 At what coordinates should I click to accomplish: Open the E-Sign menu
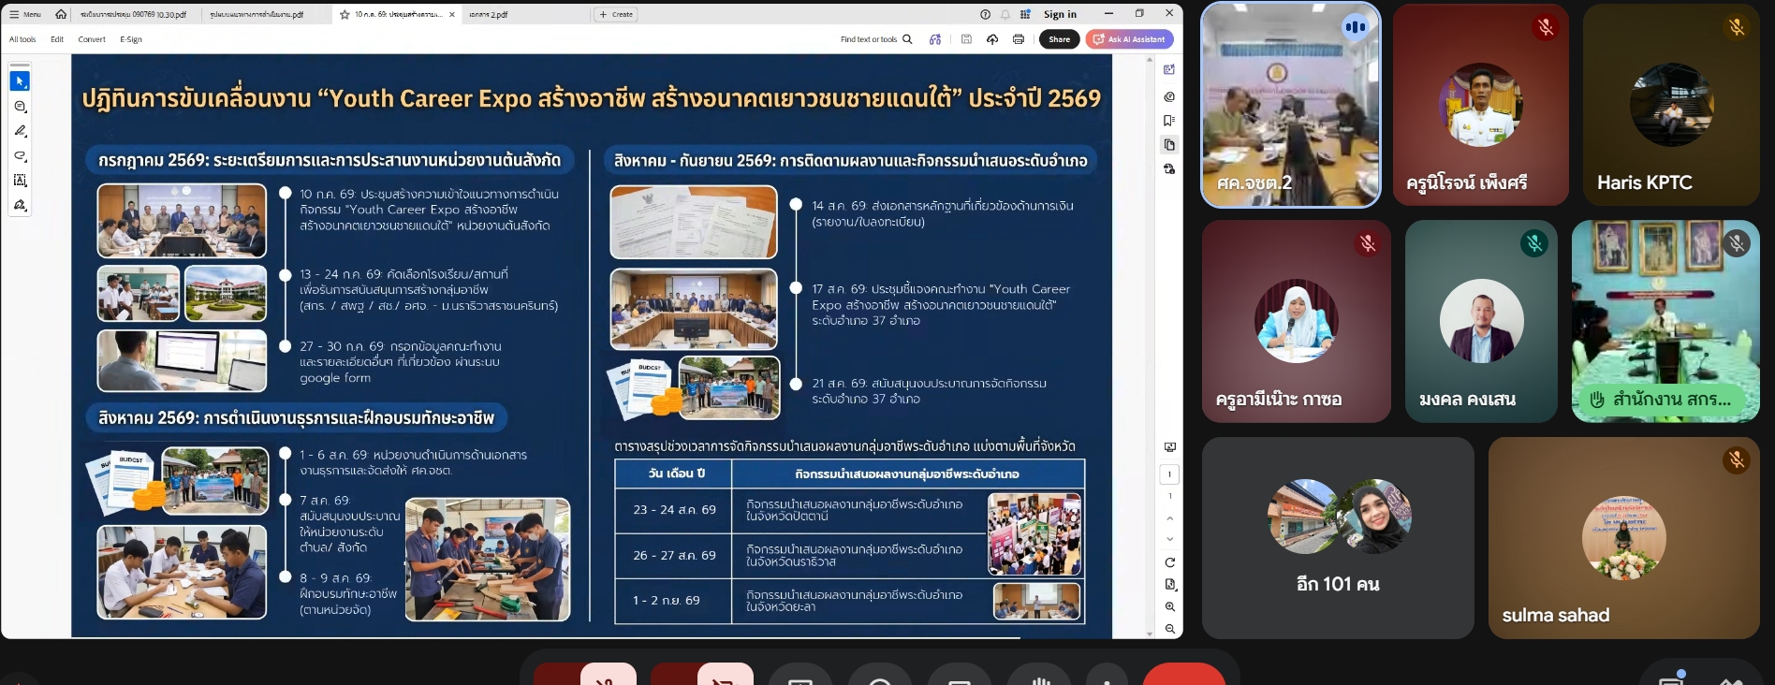pos(131,39)
